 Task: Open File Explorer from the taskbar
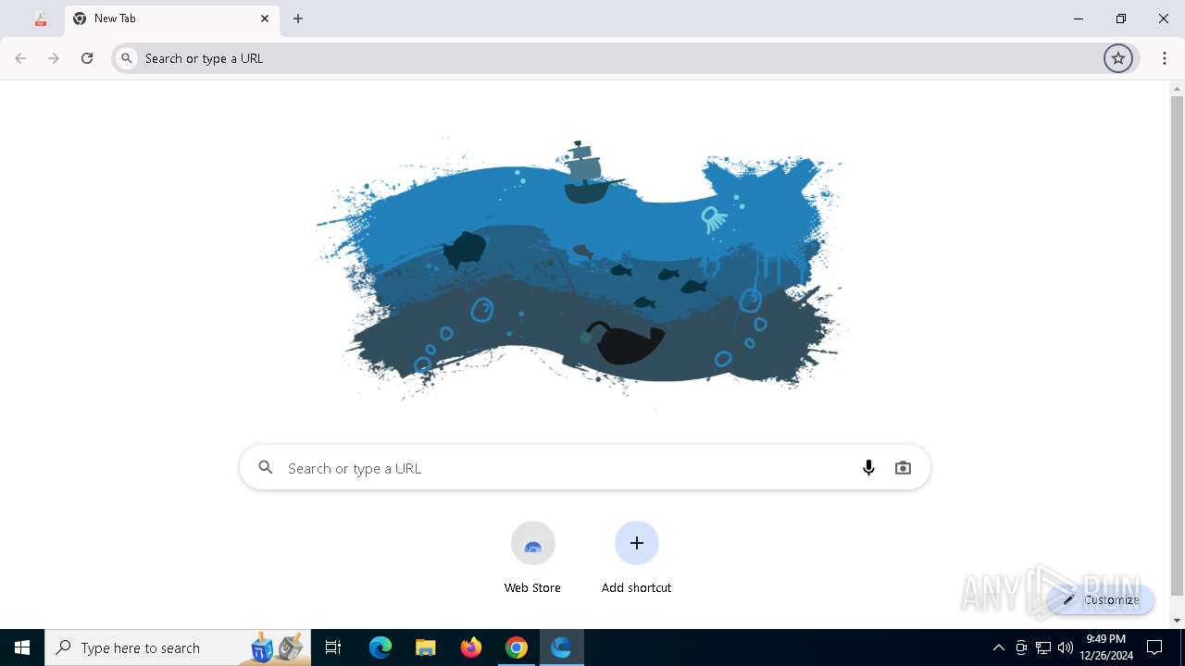(426, 647)
